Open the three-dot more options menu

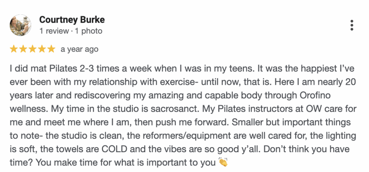pos(352,25)
